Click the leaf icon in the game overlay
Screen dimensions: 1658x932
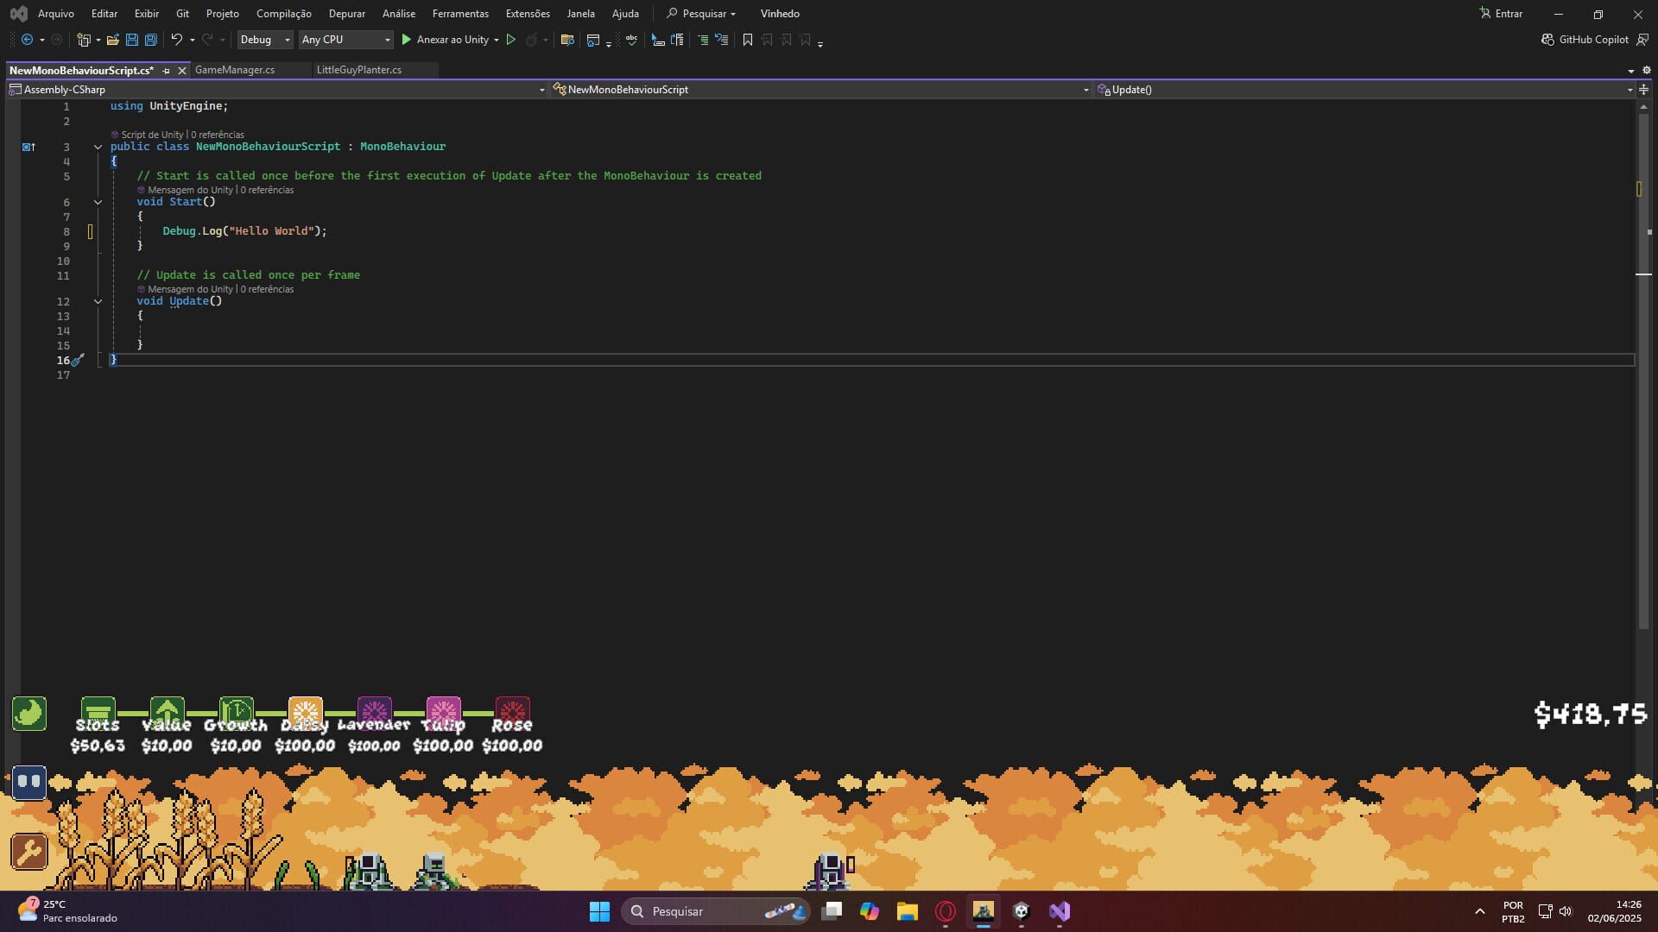point(28,714)
